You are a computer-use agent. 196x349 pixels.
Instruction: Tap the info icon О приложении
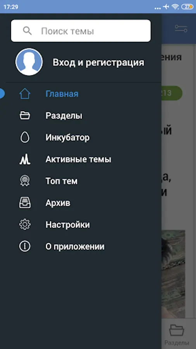click(25, 246)
